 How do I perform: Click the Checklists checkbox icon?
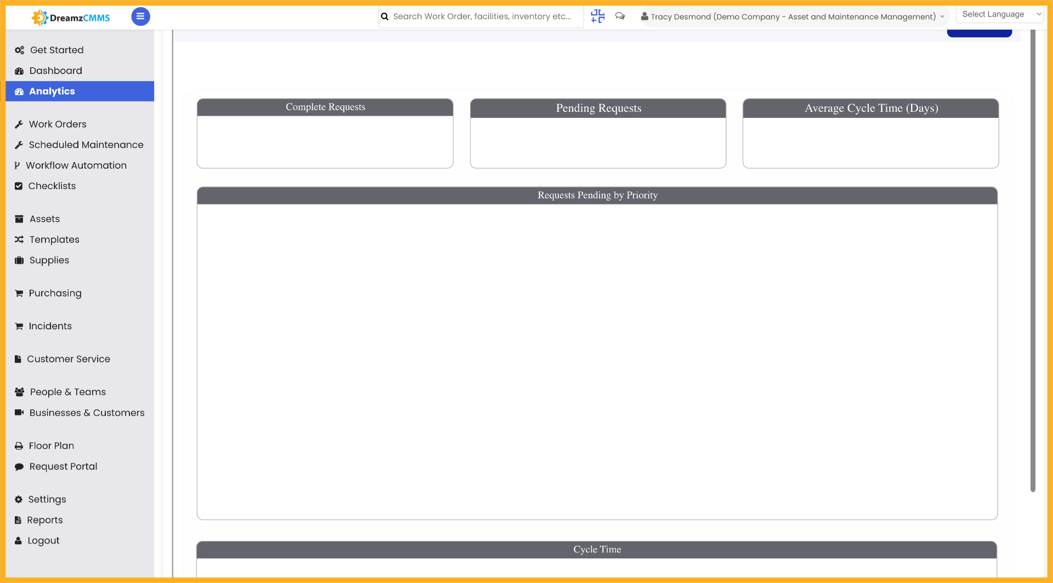tap(19, 186)
